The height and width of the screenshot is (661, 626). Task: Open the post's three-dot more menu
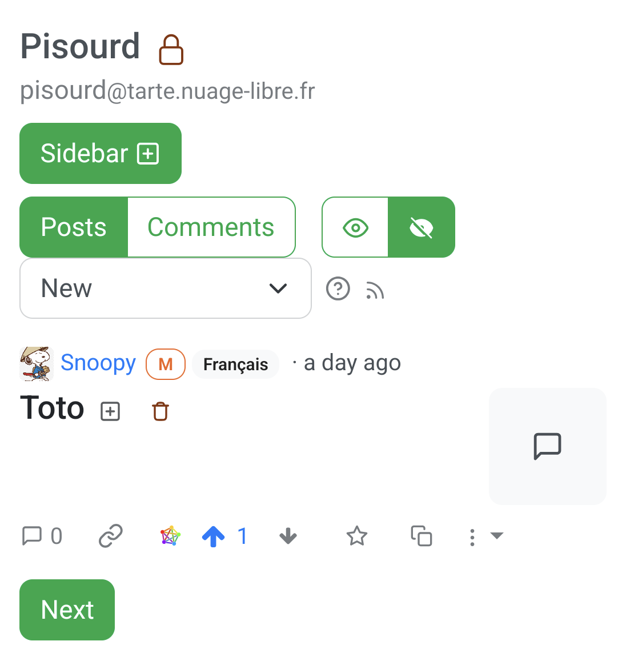[x=472, y=537]
